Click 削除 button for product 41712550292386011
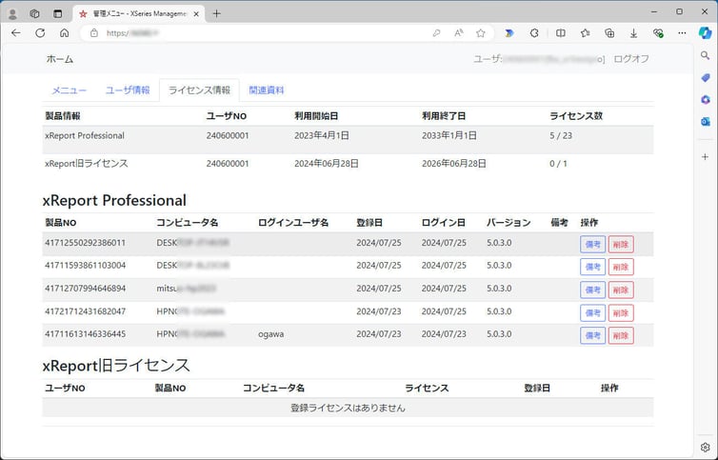 coord(621,244)
